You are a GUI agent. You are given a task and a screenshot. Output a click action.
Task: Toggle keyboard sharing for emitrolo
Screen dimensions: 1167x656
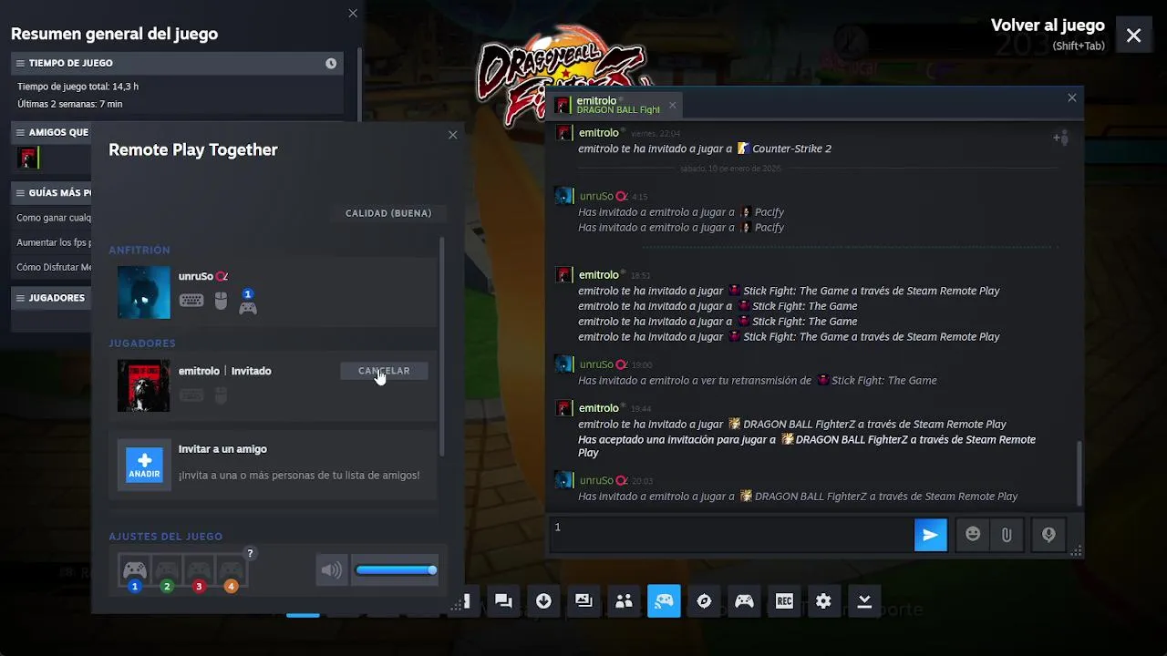191,395
